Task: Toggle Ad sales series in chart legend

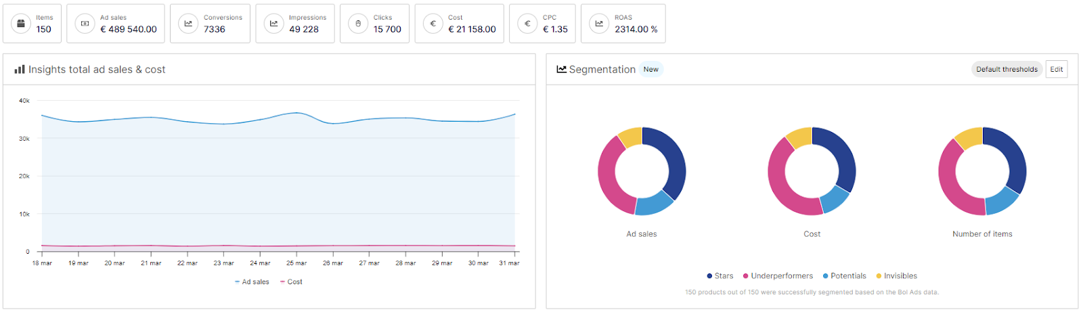Action: click(x=252, y=282)
